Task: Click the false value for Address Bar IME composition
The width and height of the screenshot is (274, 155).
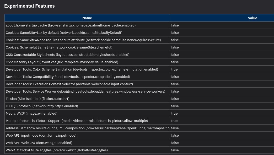Action: click(x=175, y=128)
